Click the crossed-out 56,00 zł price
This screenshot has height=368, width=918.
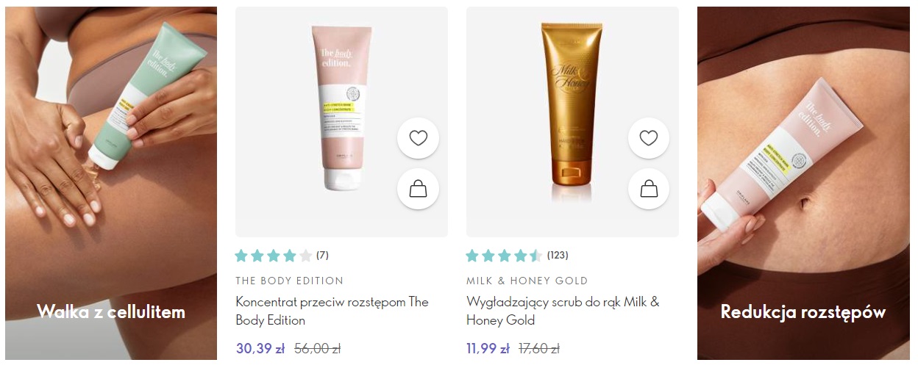point(317,349)
